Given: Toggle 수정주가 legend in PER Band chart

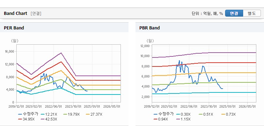Looking at the screenshot, I should (x=28, y=114).
